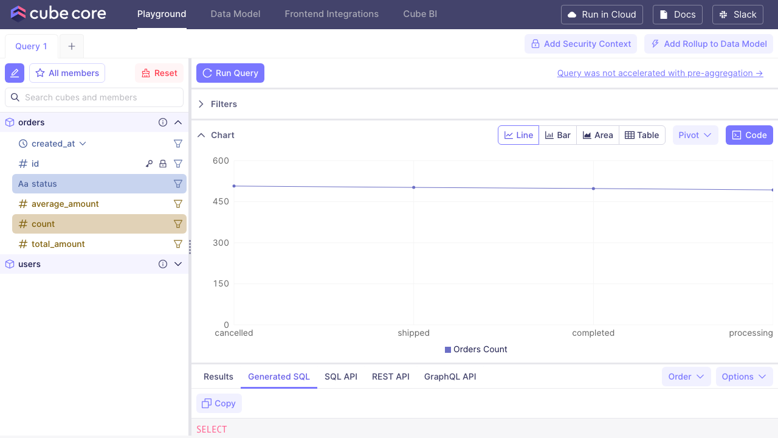The image size is (778, 438).
Task: Click filter icon on total_amount row
Action: [x=178, y=244]
